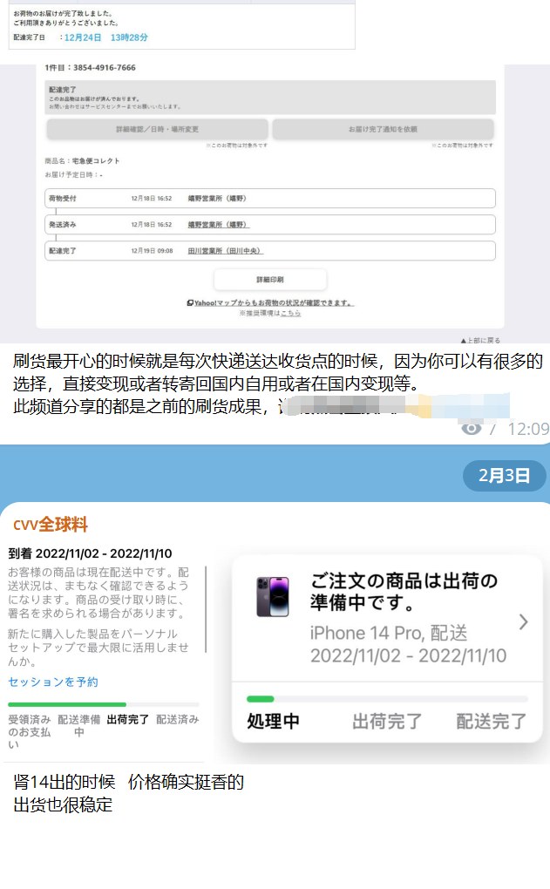Click the ご注文の商品は出荷の準備中です heading
Screen dimensions: 550x889
coord(404,591)
